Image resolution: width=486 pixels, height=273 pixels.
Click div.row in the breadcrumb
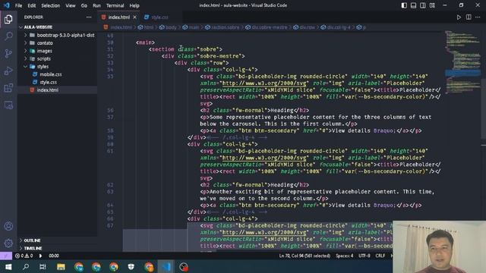tap(307, 27)
